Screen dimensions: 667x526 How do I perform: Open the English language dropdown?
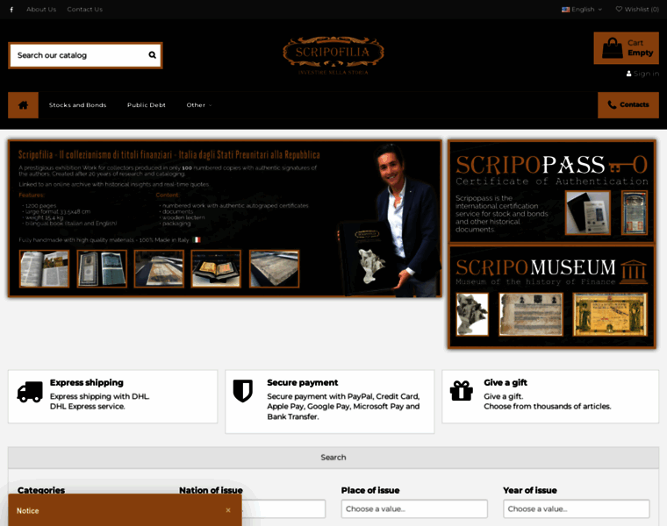tap(582, 10)
